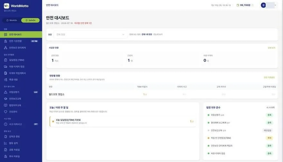Switch to WorkOn mode
This screenshot has width=283, height=162.
coord(12,20)
